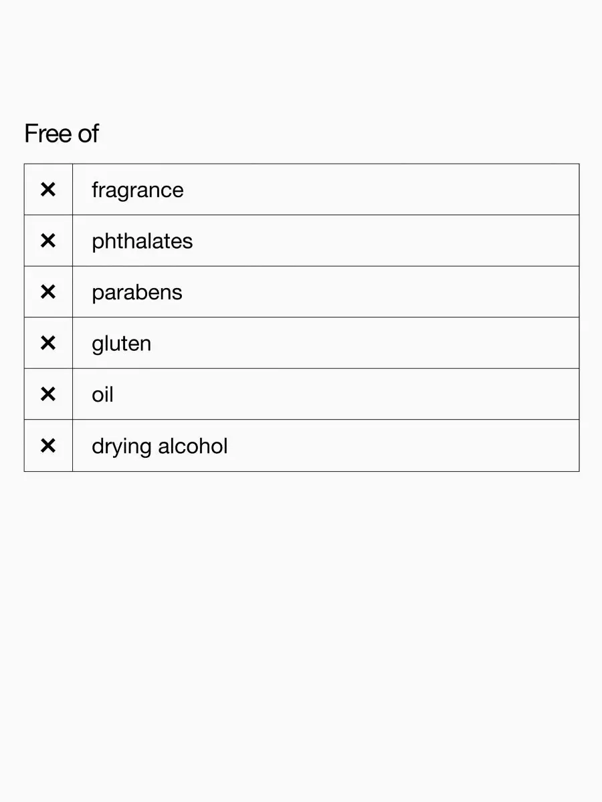Click the word "alcohol" in last row
602x802 pixels.
[x=193, y=446]
